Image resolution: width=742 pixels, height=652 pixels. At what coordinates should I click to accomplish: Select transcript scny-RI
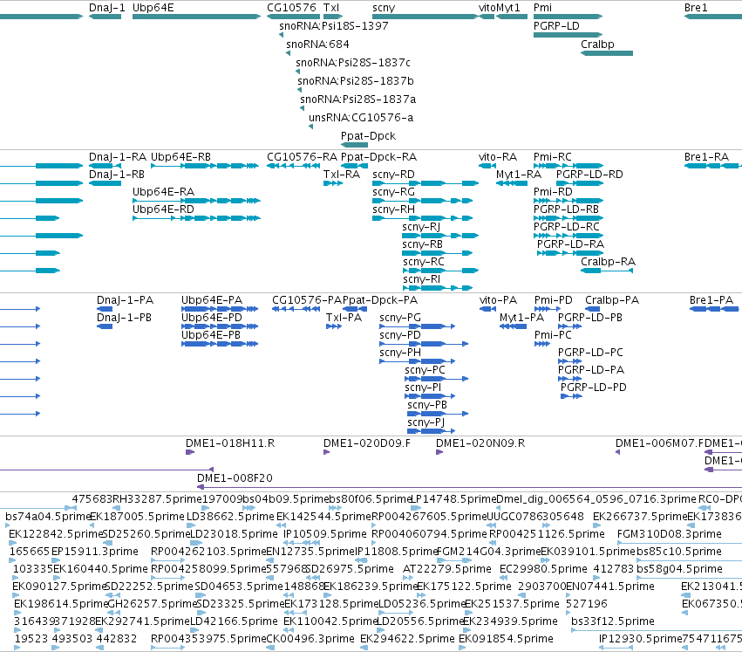pyautogui.click(x=421, y=279)
